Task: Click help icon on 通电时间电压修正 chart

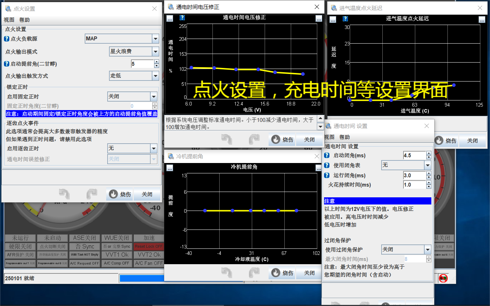Action: [x=182, y=18]
